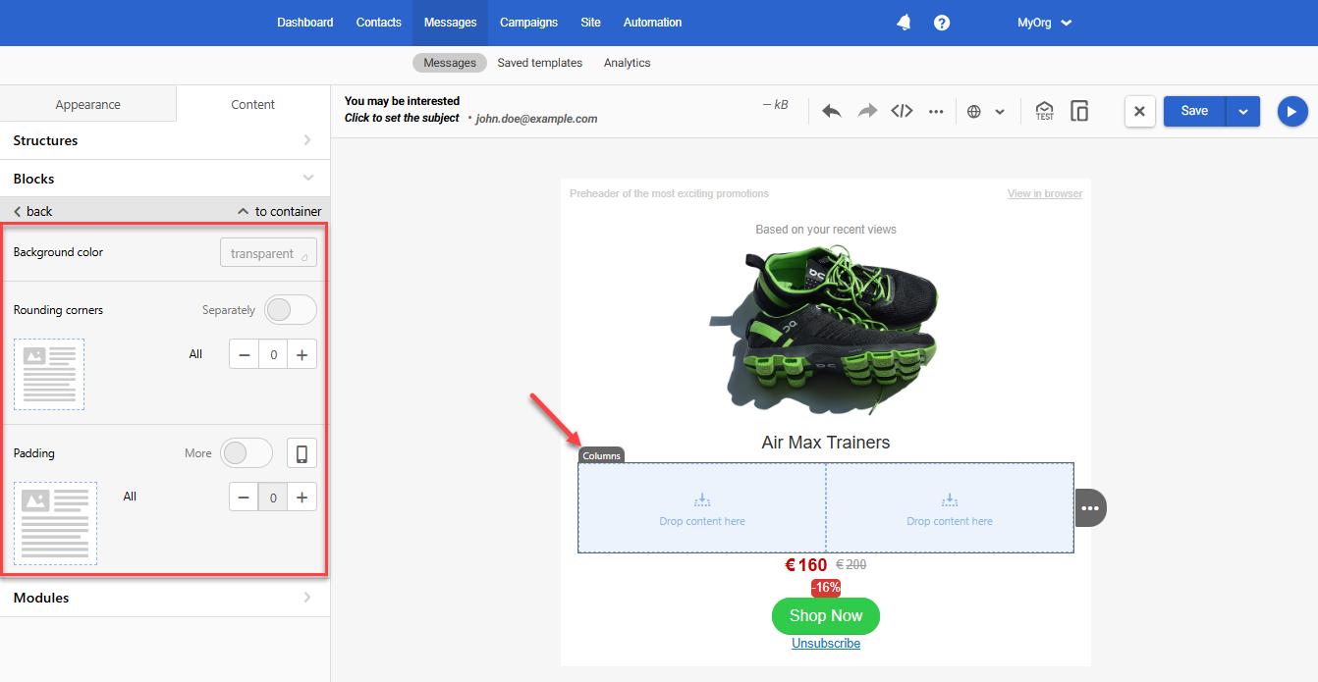Screen dimensions: 1318x682
Task: Increase padding All value
Action: tap(302, 498)
